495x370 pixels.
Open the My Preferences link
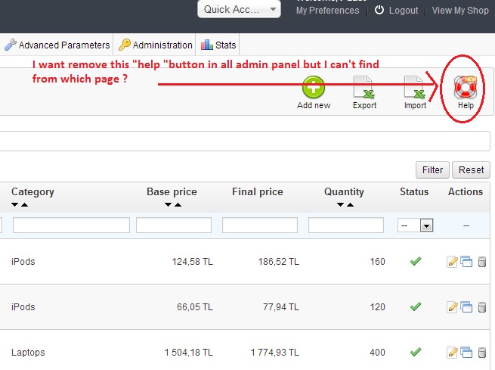(x=328, y=11)
